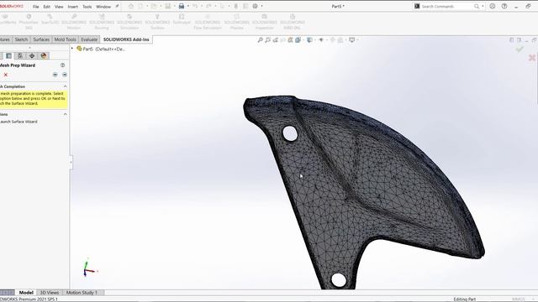Pin the menu bar with the pushpin

click(x=117, y=6)
